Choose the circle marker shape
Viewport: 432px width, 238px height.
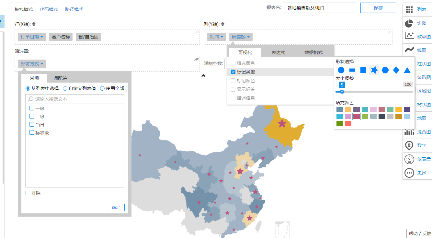tap(341, 70)
